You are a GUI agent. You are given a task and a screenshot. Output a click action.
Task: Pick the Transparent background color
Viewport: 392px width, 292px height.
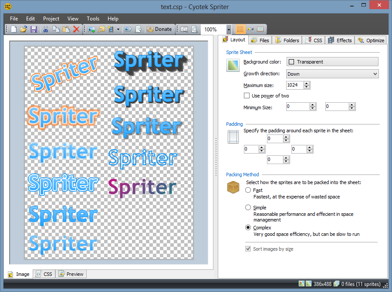(332, 62)
